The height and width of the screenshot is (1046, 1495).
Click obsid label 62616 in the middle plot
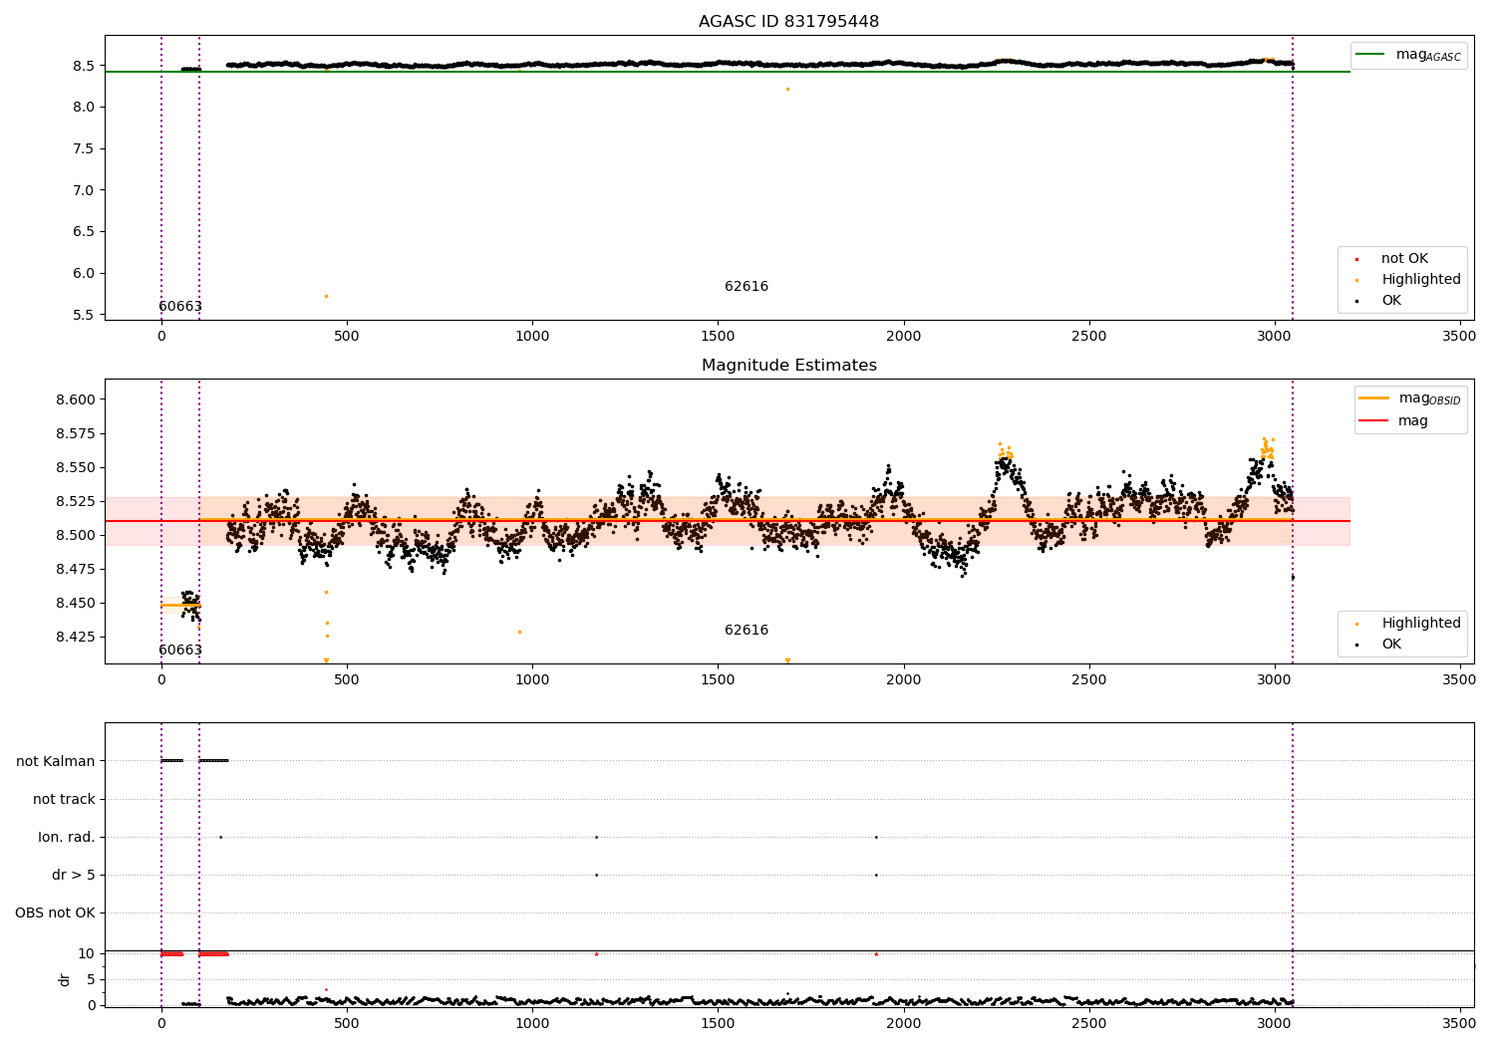[747, 631]
